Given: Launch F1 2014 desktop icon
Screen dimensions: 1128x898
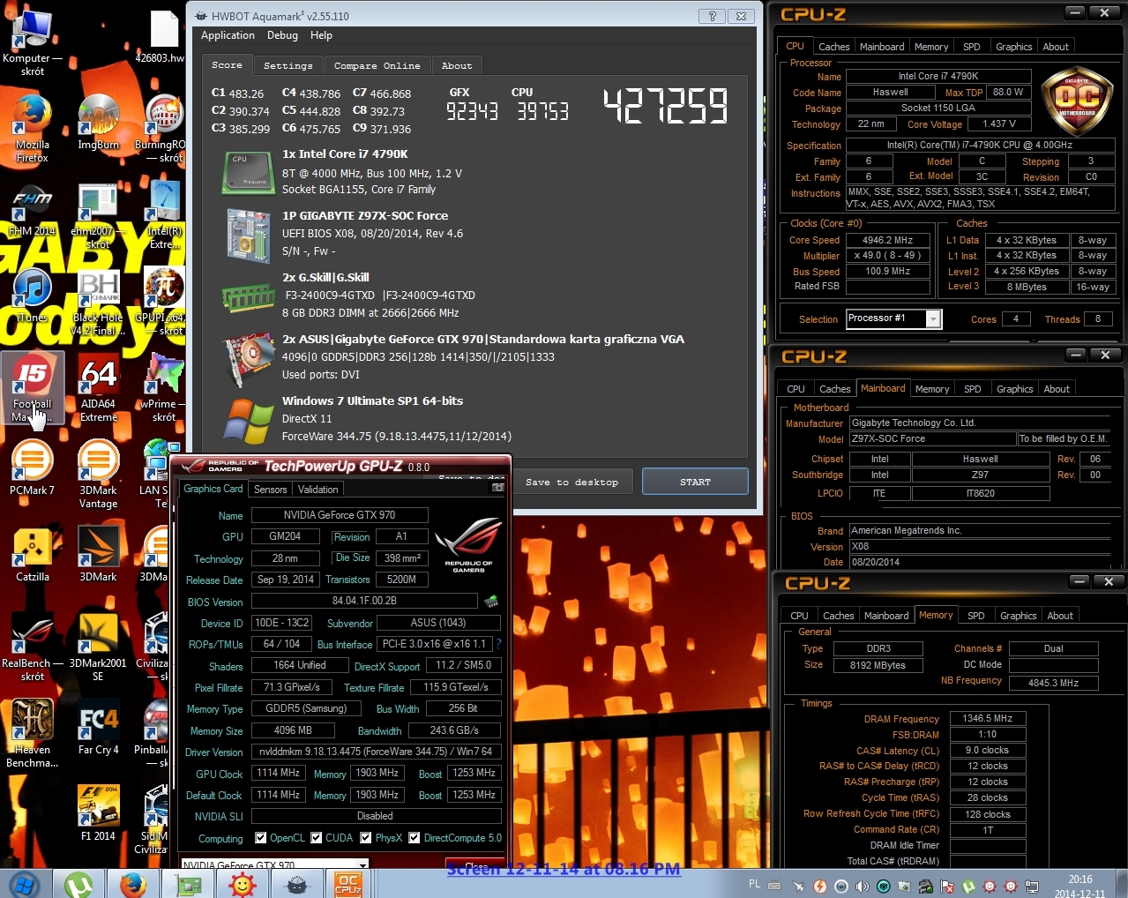Looking at the screenshot, I should coord(98,813).
